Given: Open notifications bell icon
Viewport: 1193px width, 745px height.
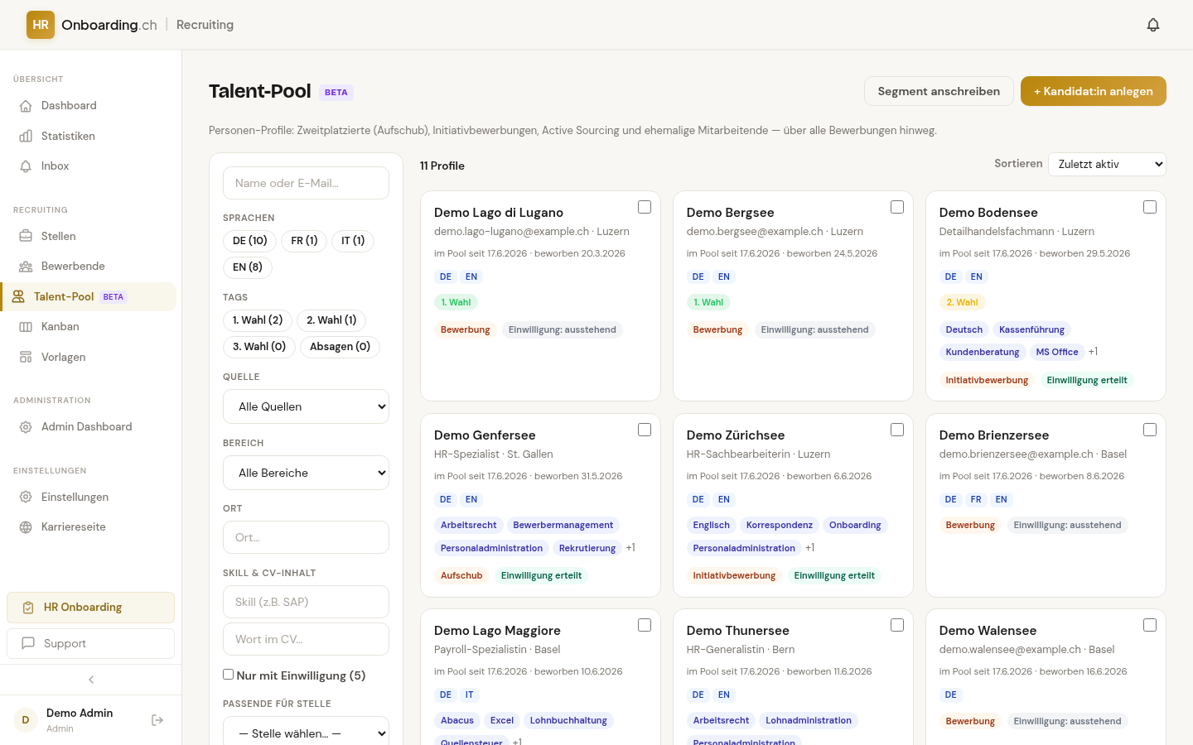Looking at the screenshot, I should (1153, 25).
